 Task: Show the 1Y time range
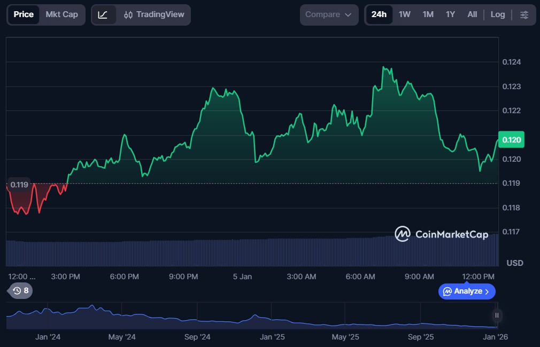pyautogui.click(x=450, y=14)
